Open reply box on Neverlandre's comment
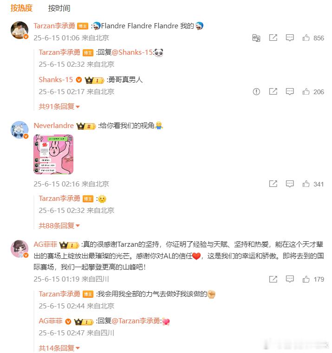The image size is (332, 353). (290, 184)
